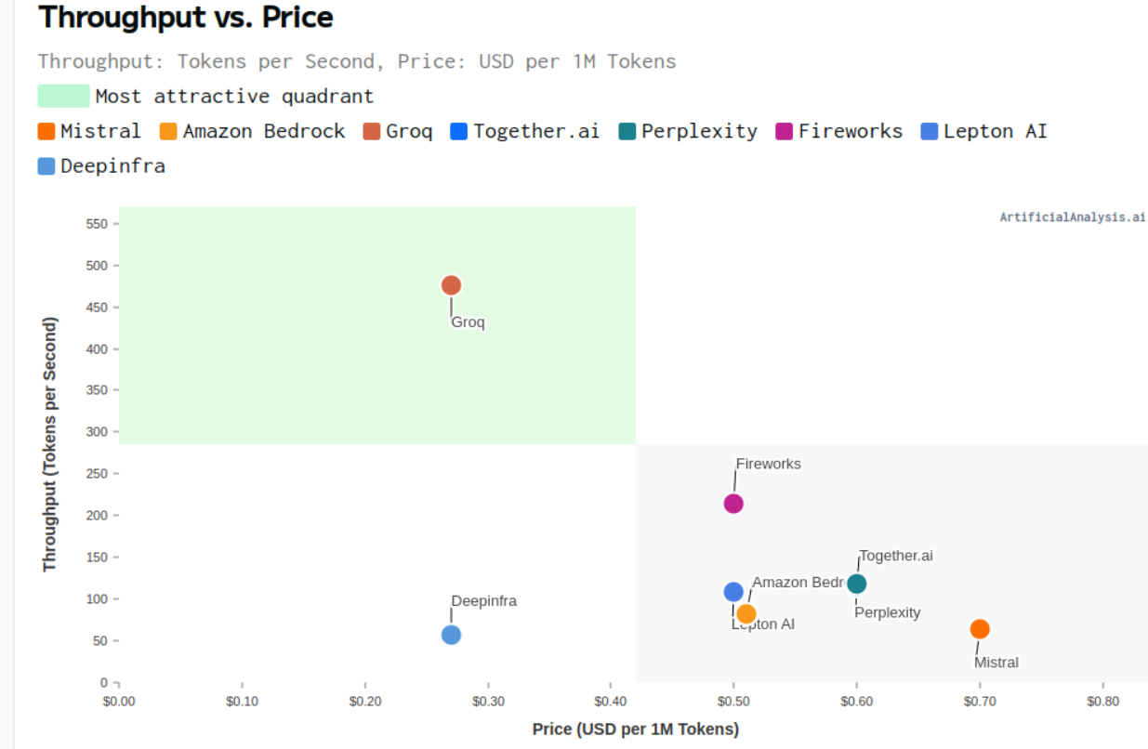Click the Perplexity legend color square

coord(627,131)
